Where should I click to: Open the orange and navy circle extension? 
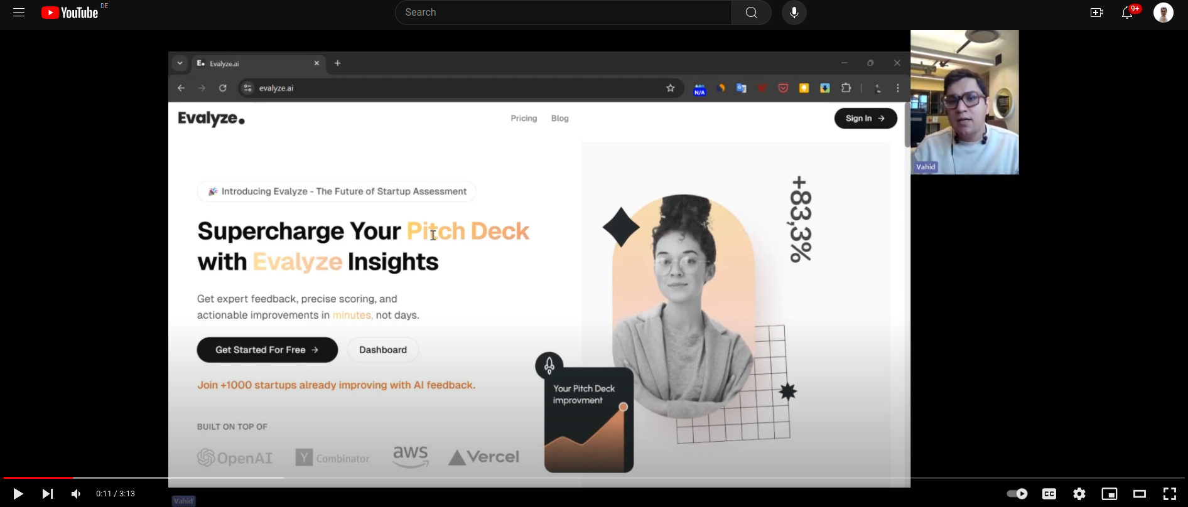(721, 88)
